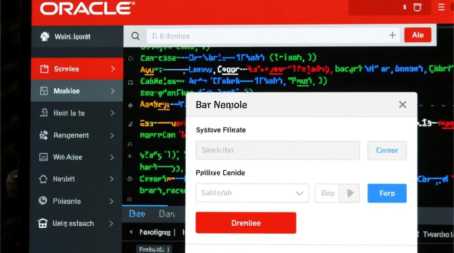Click the blue Ferp button
Viewport: 454px width, 253px height.
[387, 193]
